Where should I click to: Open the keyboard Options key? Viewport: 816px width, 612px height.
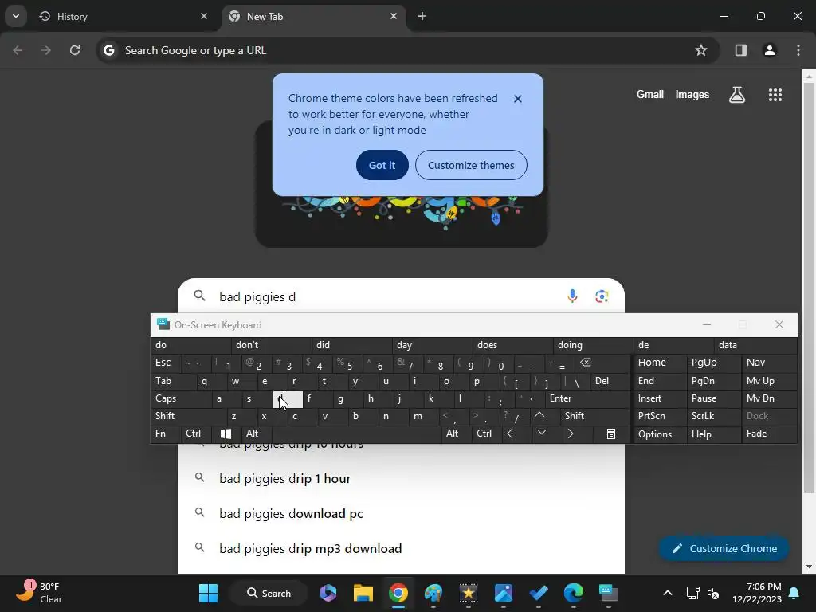659,434
